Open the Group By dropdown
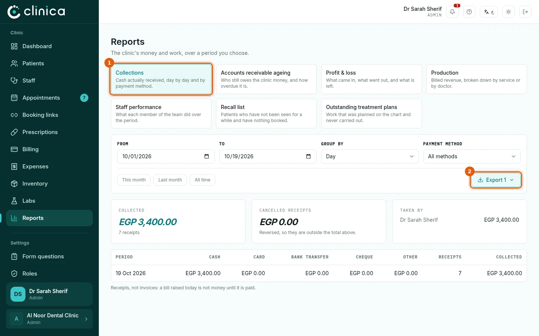 370,156
